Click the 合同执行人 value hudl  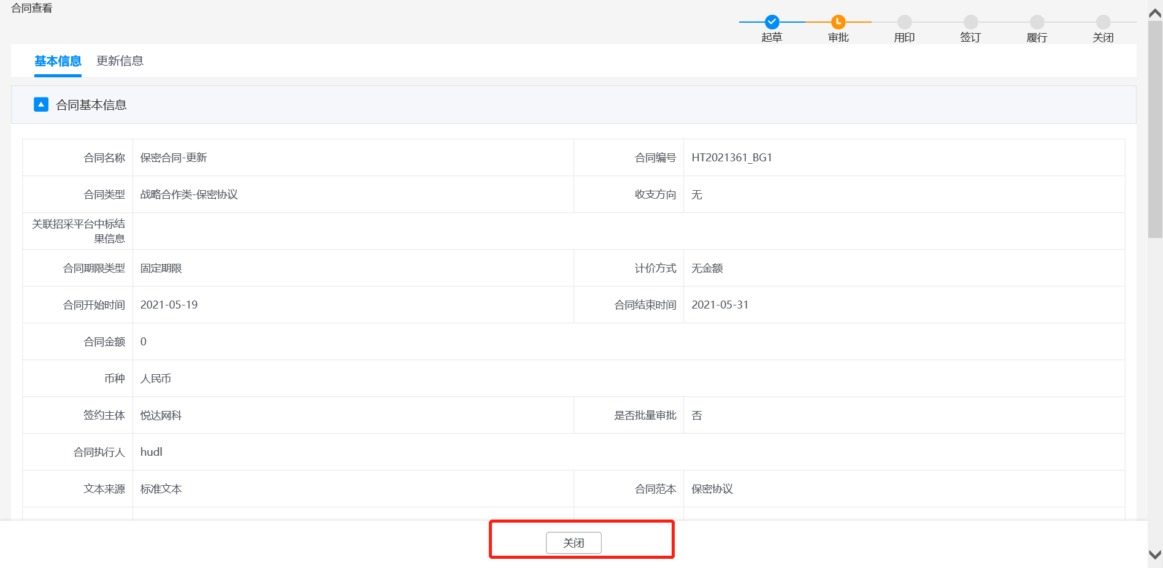tap(151, 452)
